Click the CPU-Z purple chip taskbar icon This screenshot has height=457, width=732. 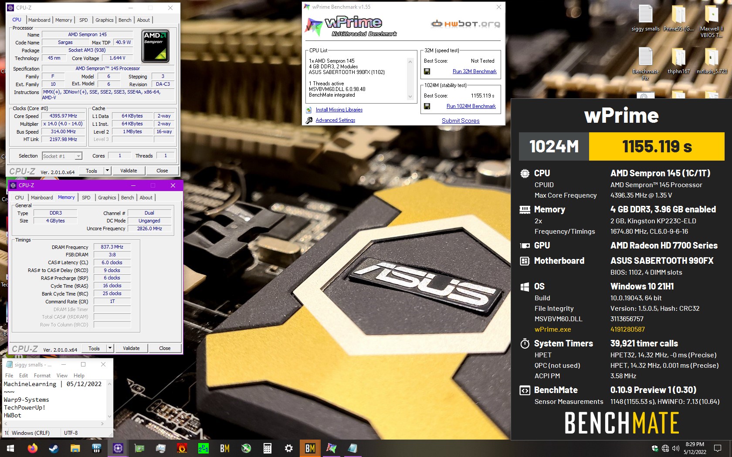tap(118, 448)
